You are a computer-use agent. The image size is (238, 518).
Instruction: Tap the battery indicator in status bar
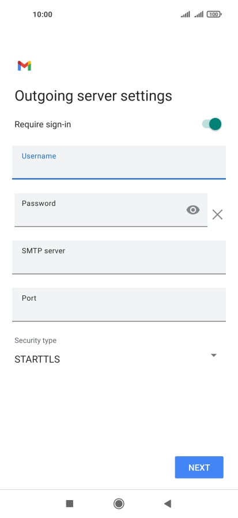click(x=214, y=14)
